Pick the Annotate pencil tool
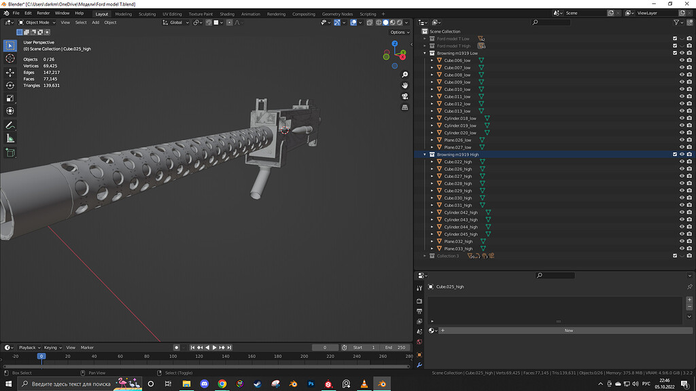 point(10,126)
